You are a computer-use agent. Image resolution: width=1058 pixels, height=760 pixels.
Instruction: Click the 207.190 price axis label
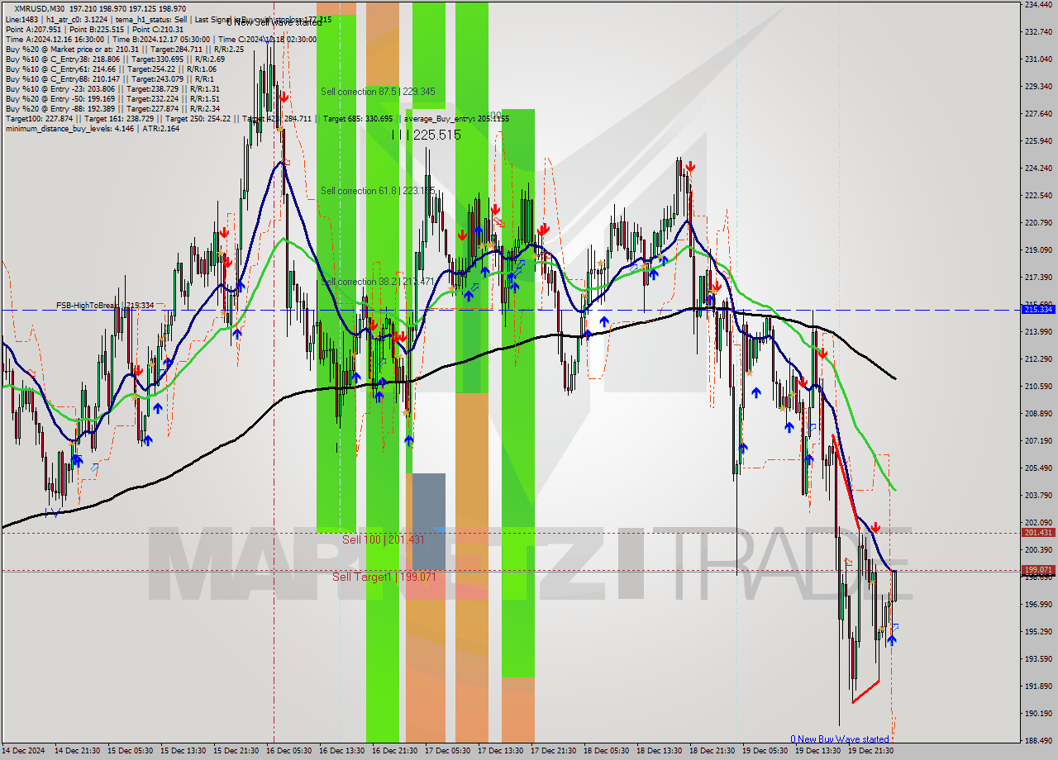pos(1038,440)
